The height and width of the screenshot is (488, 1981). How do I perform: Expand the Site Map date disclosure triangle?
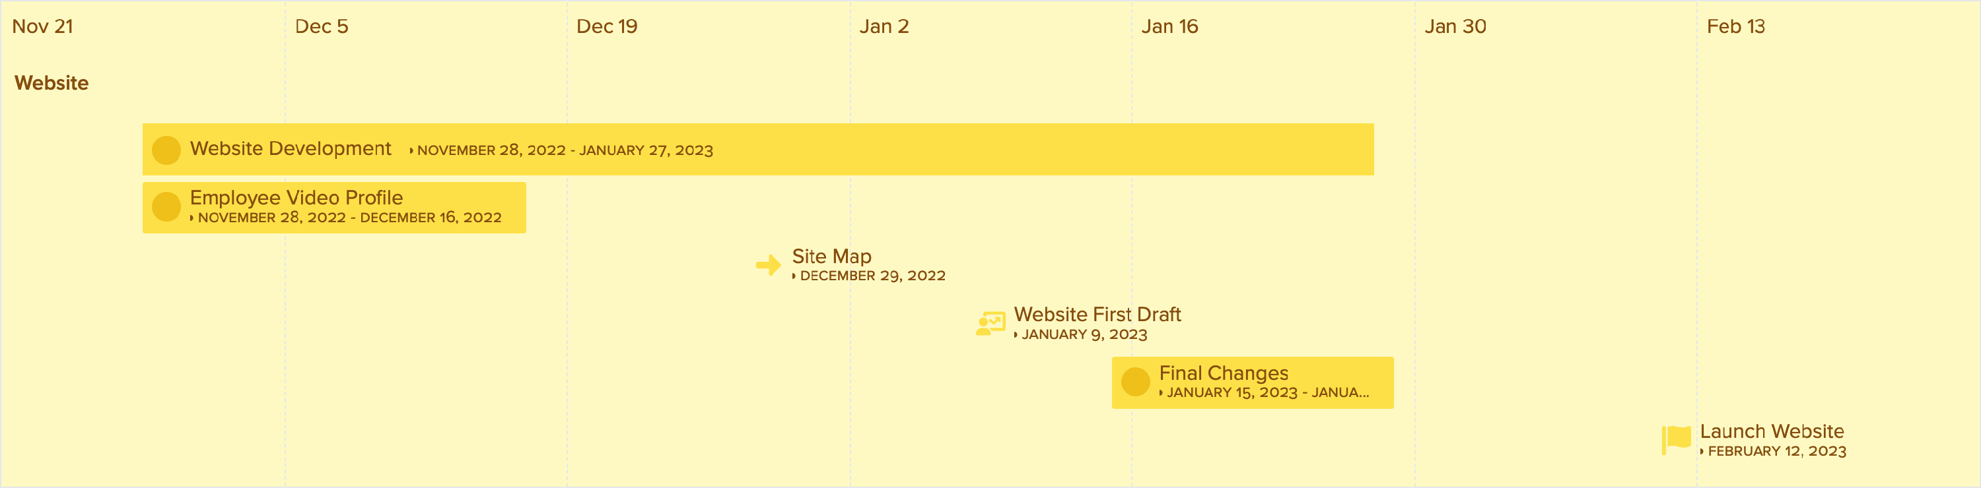point(794,276)
